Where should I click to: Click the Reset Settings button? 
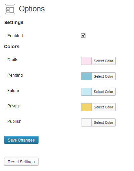pos(21,162)
